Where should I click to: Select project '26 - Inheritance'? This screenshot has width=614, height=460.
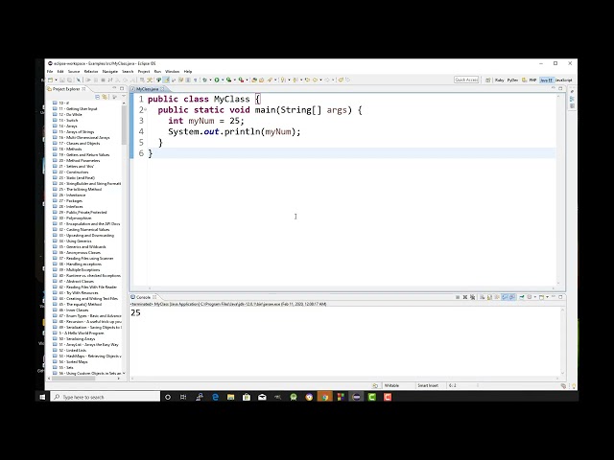(72, 195)
